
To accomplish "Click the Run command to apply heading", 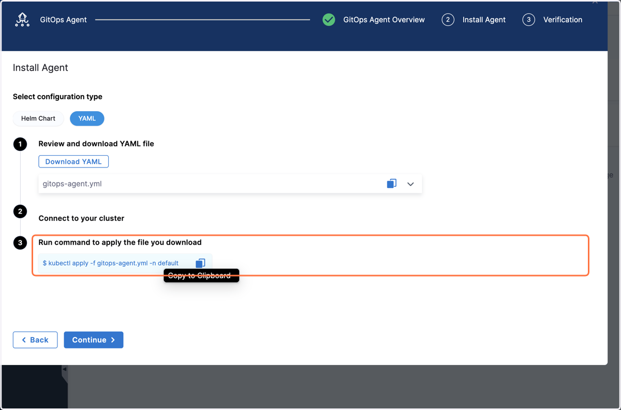I will click(120, 242).
